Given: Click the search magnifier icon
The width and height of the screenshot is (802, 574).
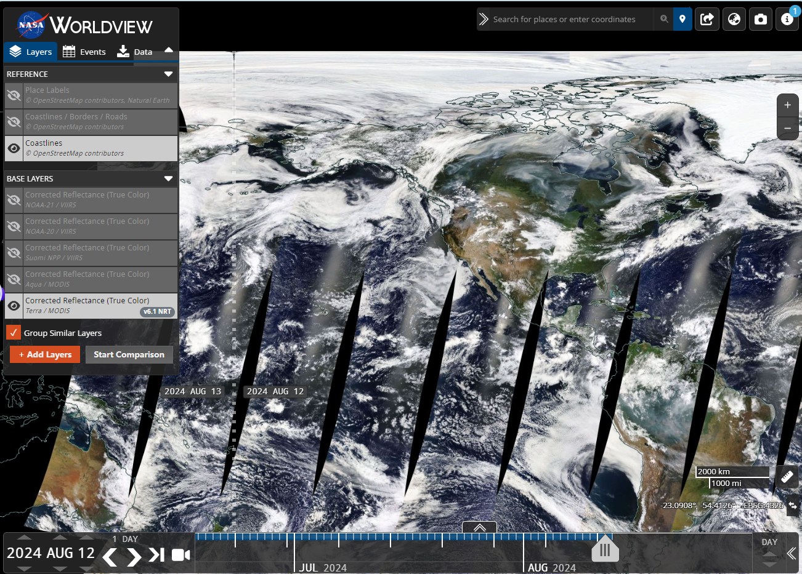Looking at the screenshot, I should coord(664,19).
